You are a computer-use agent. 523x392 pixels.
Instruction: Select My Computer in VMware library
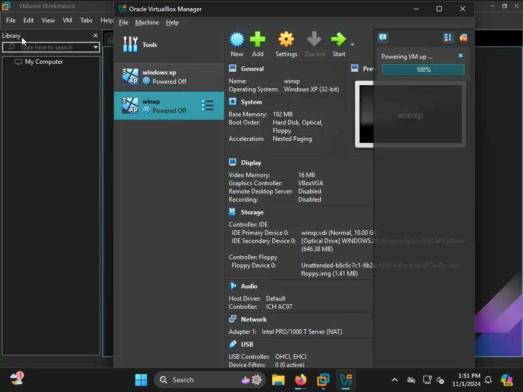pyautogui.click(x=44, y=62)
